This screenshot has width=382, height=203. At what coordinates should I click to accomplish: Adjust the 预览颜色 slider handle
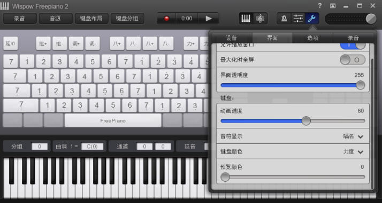click(x=225, y=177)
